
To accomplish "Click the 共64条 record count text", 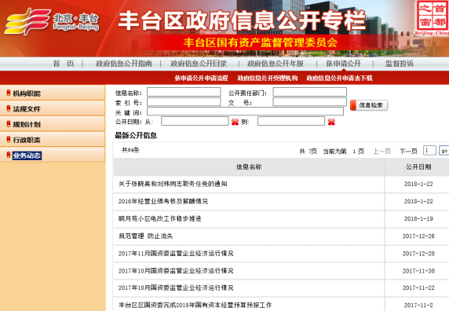I will [x=130, y=150].
